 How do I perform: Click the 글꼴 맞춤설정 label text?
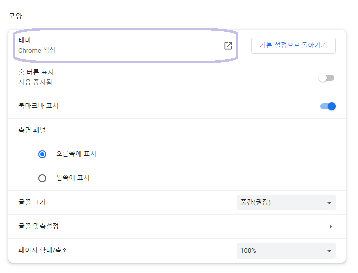tap(38, 226)
